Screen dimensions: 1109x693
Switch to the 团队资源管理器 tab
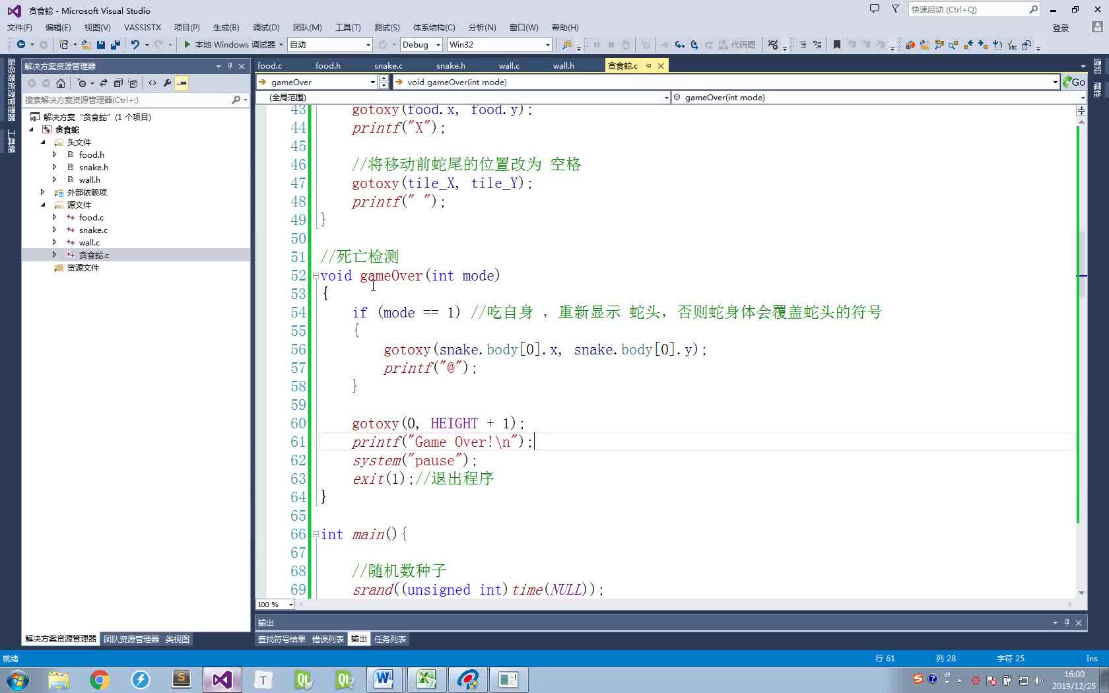click(131, 639)
